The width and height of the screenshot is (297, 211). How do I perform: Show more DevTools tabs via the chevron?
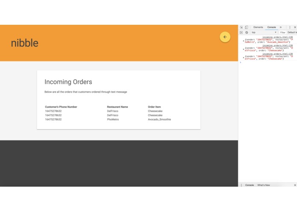click(x=281, y=27)
